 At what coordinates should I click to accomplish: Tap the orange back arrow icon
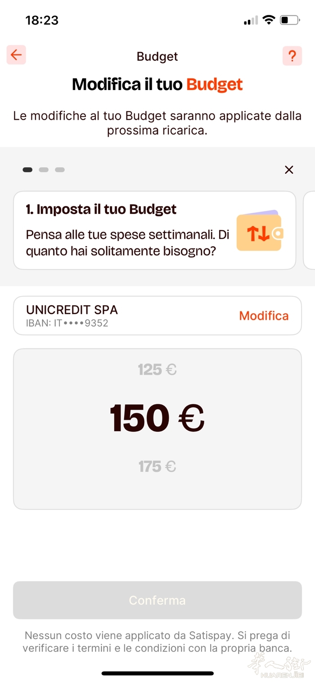tap(16, 55)
